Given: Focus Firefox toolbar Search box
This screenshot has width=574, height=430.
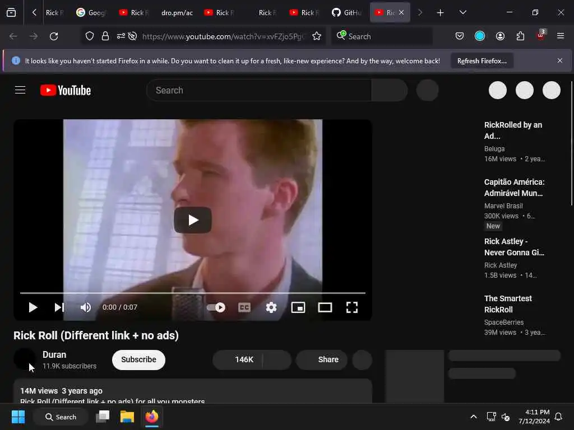Looking at the screenshot, I should [x=382, y=36].
